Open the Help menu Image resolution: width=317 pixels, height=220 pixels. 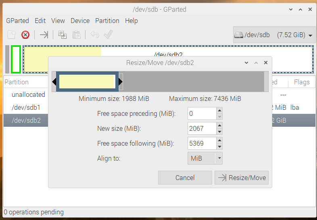tap(131, 21)
